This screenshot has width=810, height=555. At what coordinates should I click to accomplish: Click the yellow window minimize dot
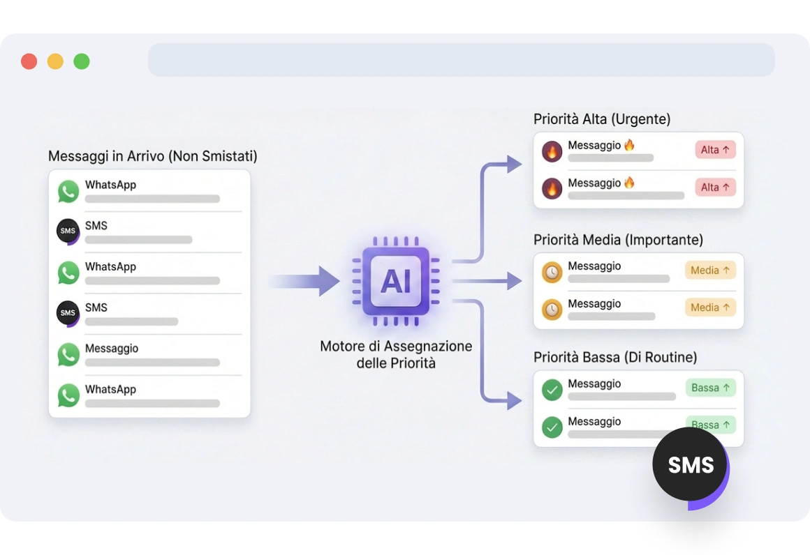point(55,61)
